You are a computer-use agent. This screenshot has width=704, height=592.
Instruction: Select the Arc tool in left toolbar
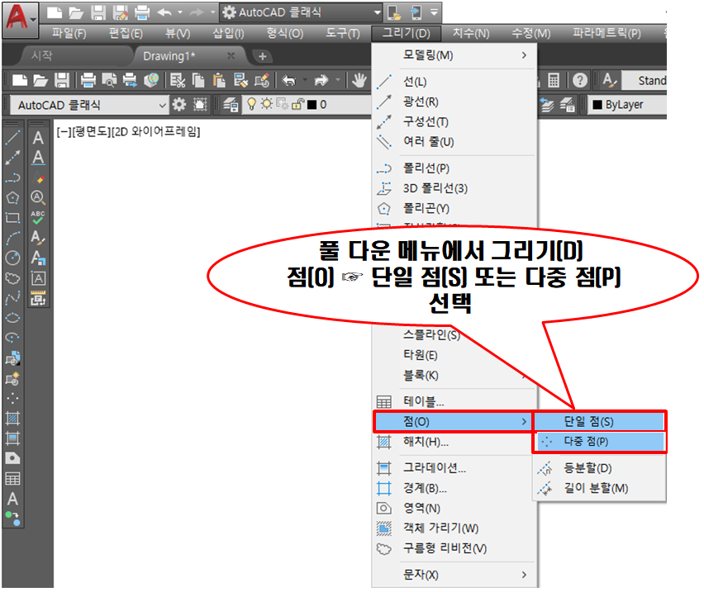[12, 238]
